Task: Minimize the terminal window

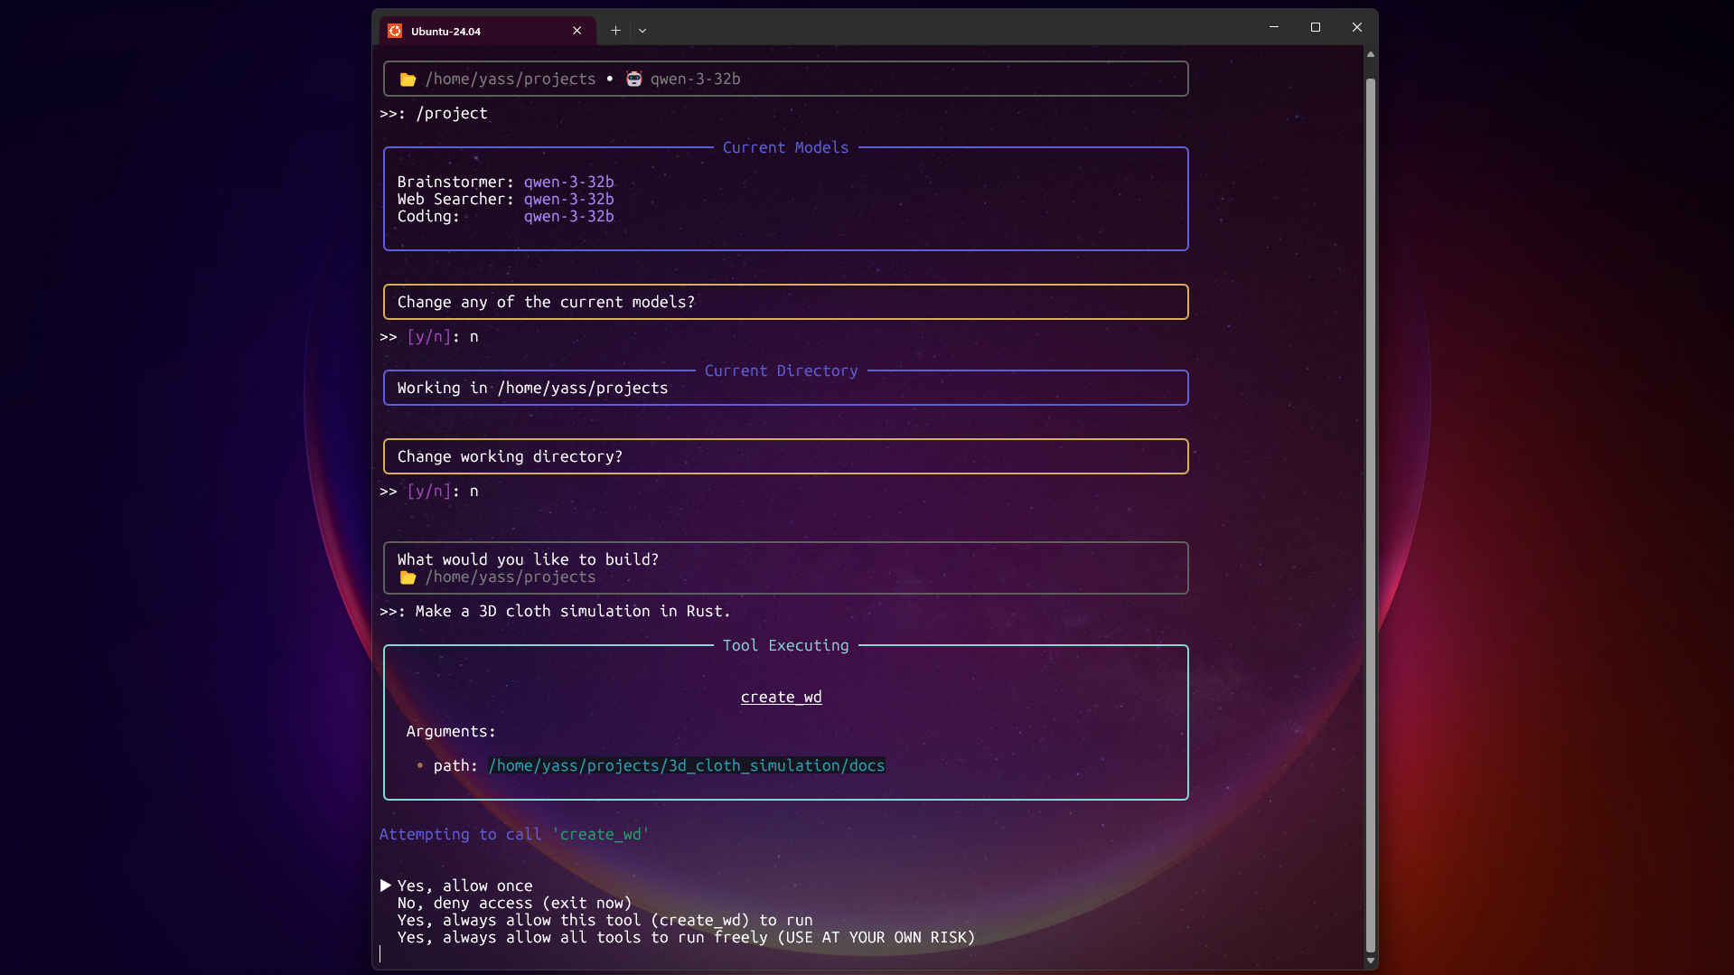Action: coord(1274,27)
